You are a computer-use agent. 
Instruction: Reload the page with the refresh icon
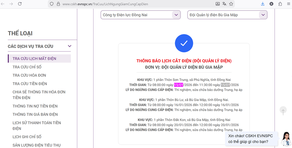[20, 4]
